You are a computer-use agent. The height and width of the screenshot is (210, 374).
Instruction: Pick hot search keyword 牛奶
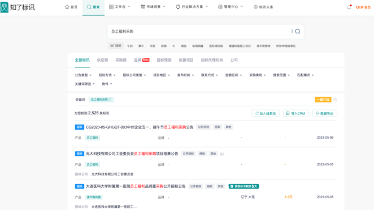(130, 46)
